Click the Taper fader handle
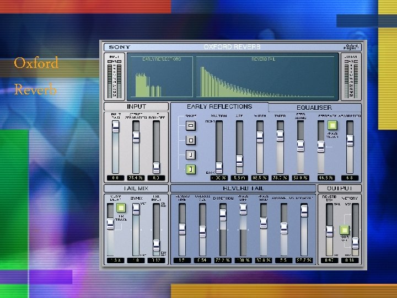 pyautogui.click(x=280, y=136)
